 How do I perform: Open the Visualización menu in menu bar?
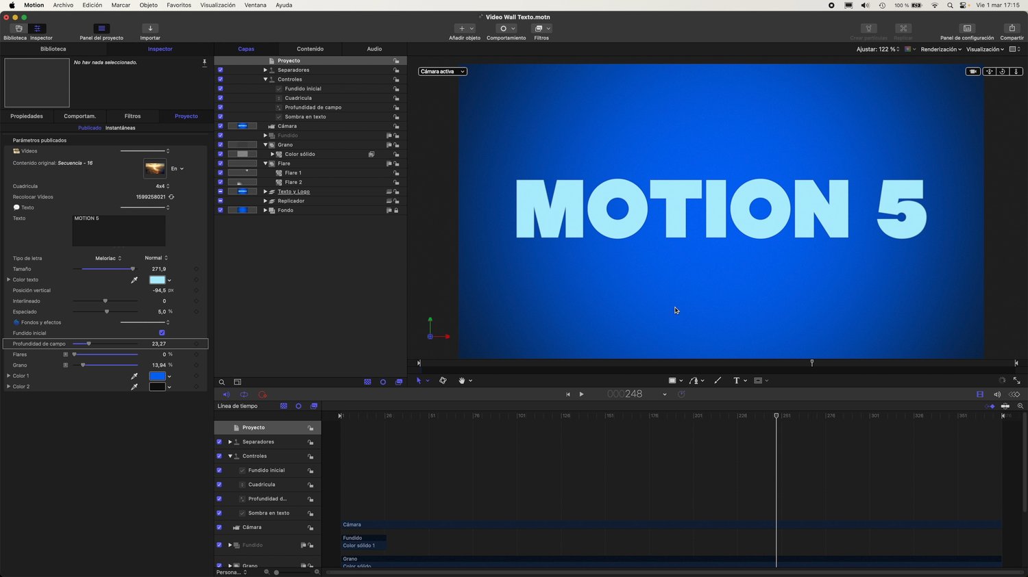tap(218, 5)
